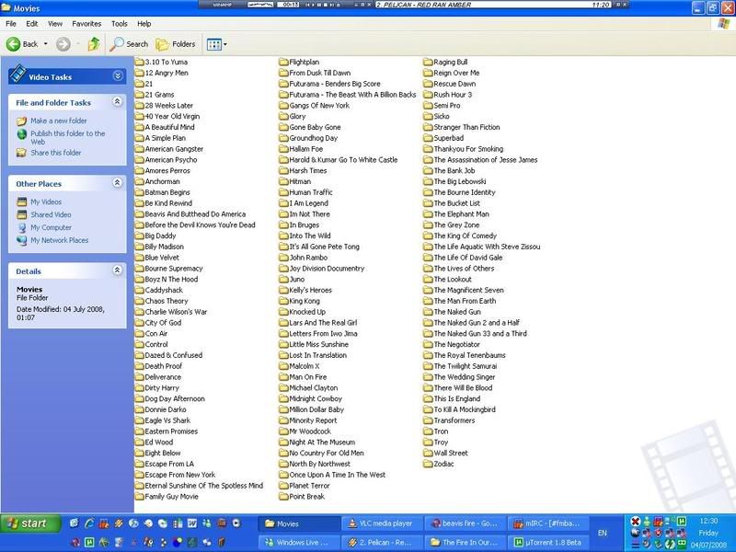Toggle the Folders pane in the toolbar
Viewport: 736px width, 552px height.
pos(175,44)
